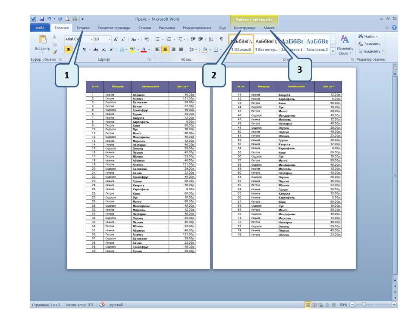The width and height of the screenshot is (414, 310).
Task: Switch to the Макет table tab
Action: (x=269, y=28)
